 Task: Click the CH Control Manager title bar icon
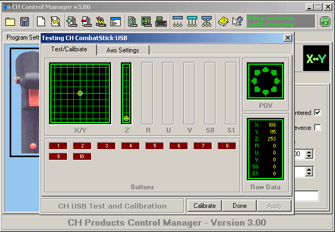point(7,7)
